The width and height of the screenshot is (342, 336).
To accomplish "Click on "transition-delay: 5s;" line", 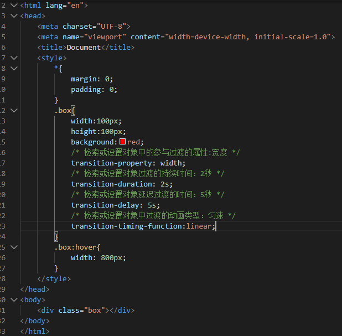I will pos(115,205).
